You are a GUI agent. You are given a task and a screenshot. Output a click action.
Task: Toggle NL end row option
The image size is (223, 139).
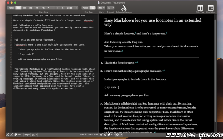coord(93,8)
